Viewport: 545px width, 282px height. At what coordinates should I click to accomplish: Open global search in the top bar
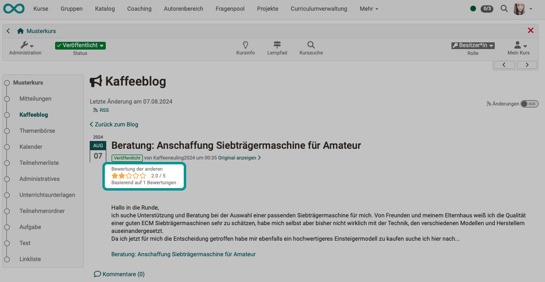coord(504,8)
